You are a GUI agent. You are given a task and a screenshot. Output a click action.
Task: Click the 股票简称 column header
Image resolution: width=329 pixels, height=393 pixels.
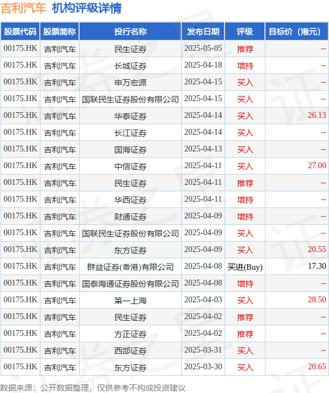(59, 31)
